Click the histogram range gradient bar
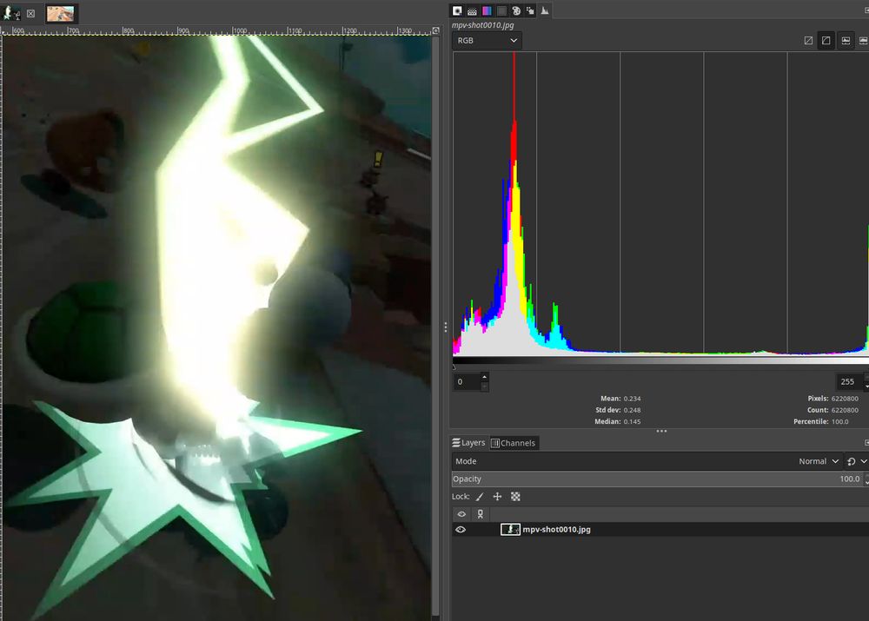This screenshot has height=621, width=869. [660, 360]
